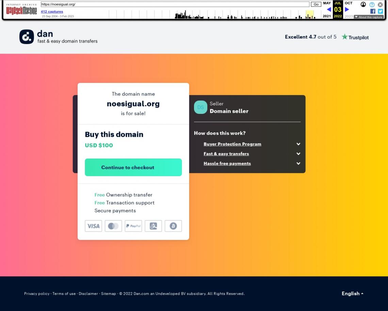
Task: Expand the Hassle free payments chevron
Action: pyautogui.click(x=298, y=163)
